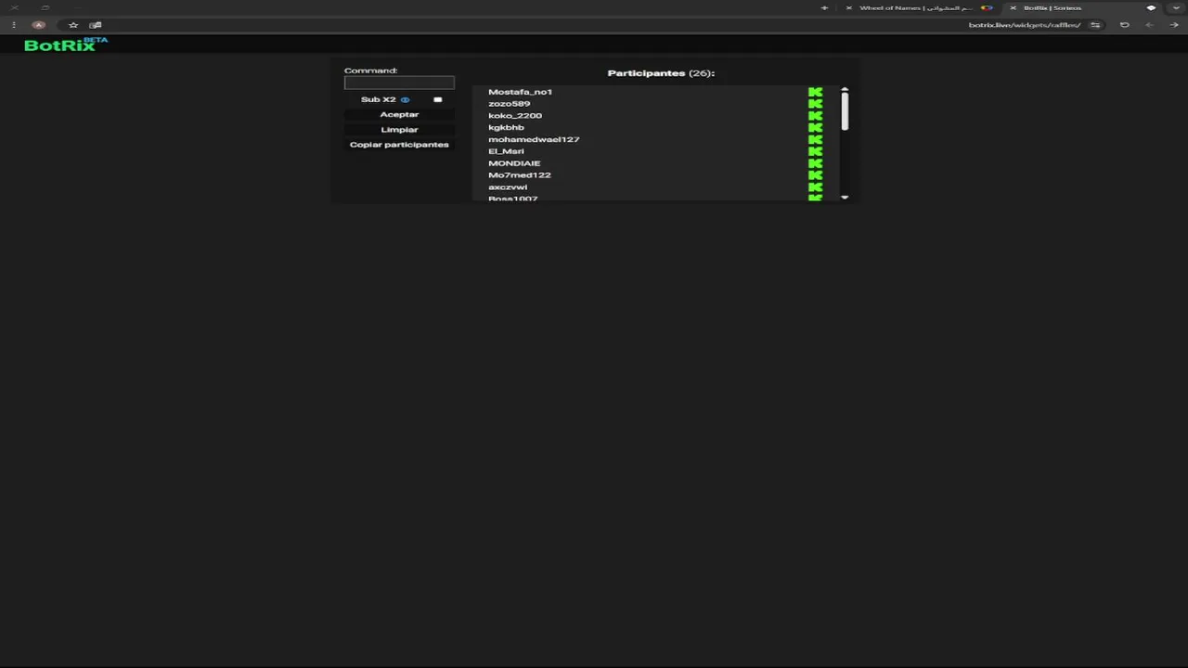Select participant Mostafa_no1
The height and width of the screenshot is (668, 1188).
(520, 92)
